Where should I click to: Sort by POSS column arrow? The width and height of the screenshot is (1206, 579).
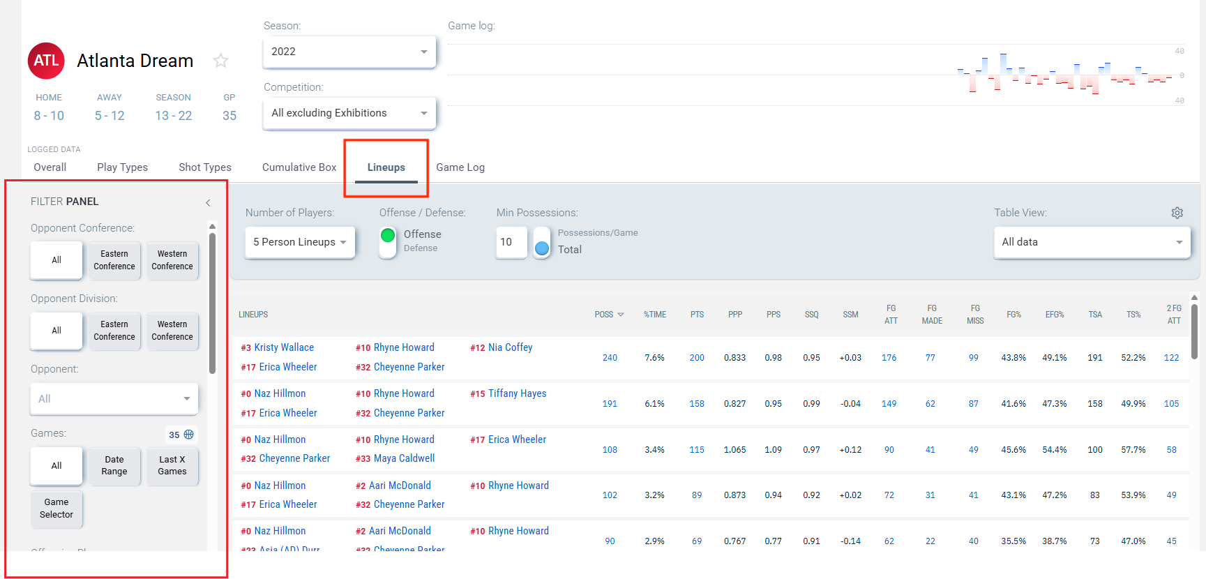coord(621,315)
